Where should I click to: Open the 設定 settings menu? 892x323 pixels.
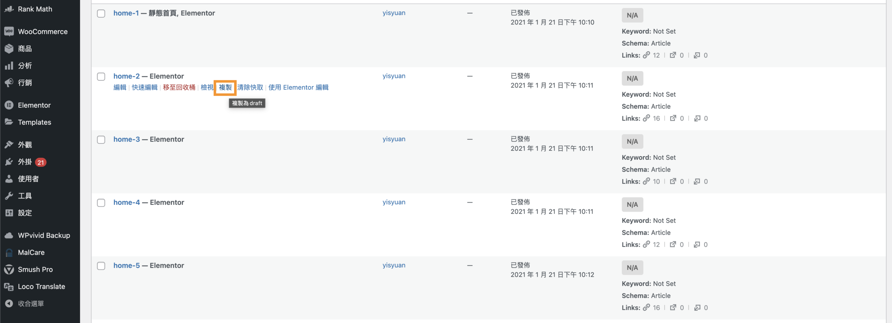click(25, 213)
